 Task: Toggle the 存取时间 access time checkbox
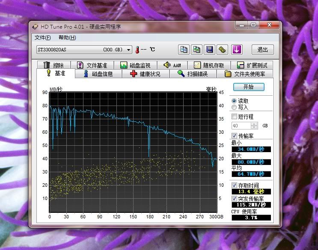pyautogui.click(x=234, y=185)
